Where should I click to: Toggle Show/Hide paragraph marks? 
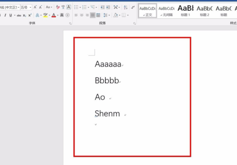133,7
